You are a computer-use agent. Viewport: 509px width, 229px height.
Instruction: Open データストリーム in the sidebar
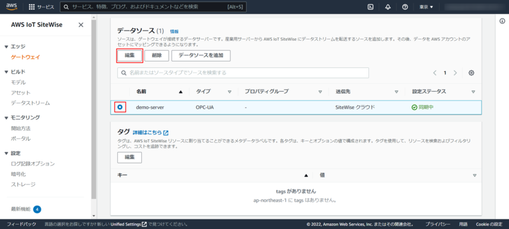click(x=31, y=103)
